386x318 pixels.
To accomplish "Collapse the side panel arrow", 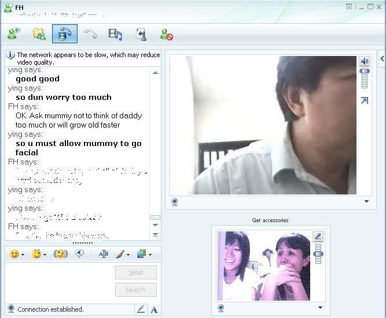I will (x=382, y=58).
